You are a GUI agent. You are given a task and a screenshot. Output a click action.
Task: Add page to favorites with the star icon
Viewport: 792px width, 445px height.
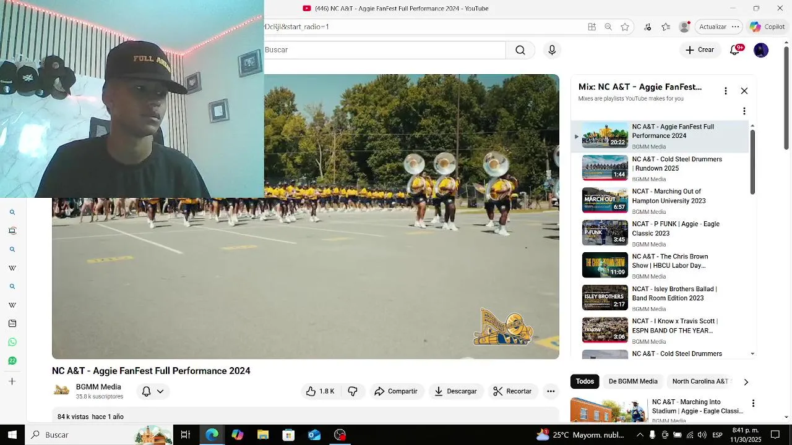[625, 27]
